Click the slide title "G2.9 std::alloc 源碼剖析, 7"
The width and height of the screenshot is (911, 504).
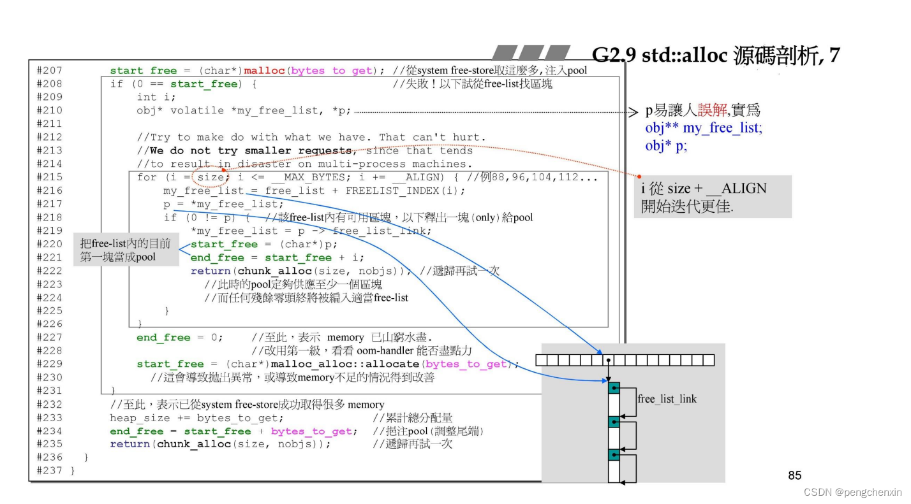(716, 55)
